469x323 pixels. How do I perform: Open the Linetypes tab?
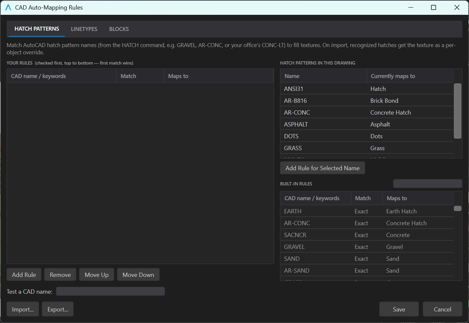point(84,29)
